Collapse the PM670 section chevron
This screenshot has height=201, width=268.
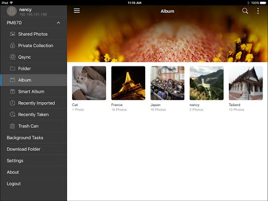(59, 23)
